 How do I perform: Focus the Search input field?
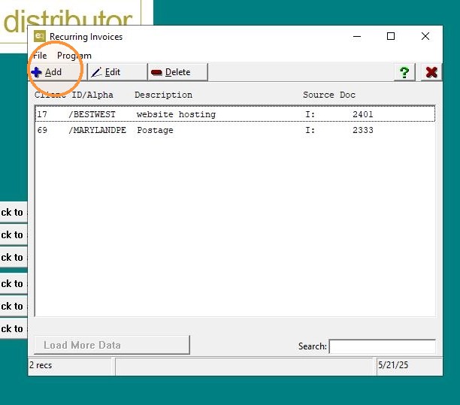tap(383, 346)
